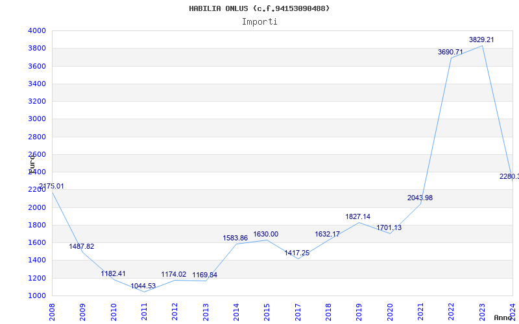
Task: Click the 2800 y-axis tick label
Action: pos(37,137)
